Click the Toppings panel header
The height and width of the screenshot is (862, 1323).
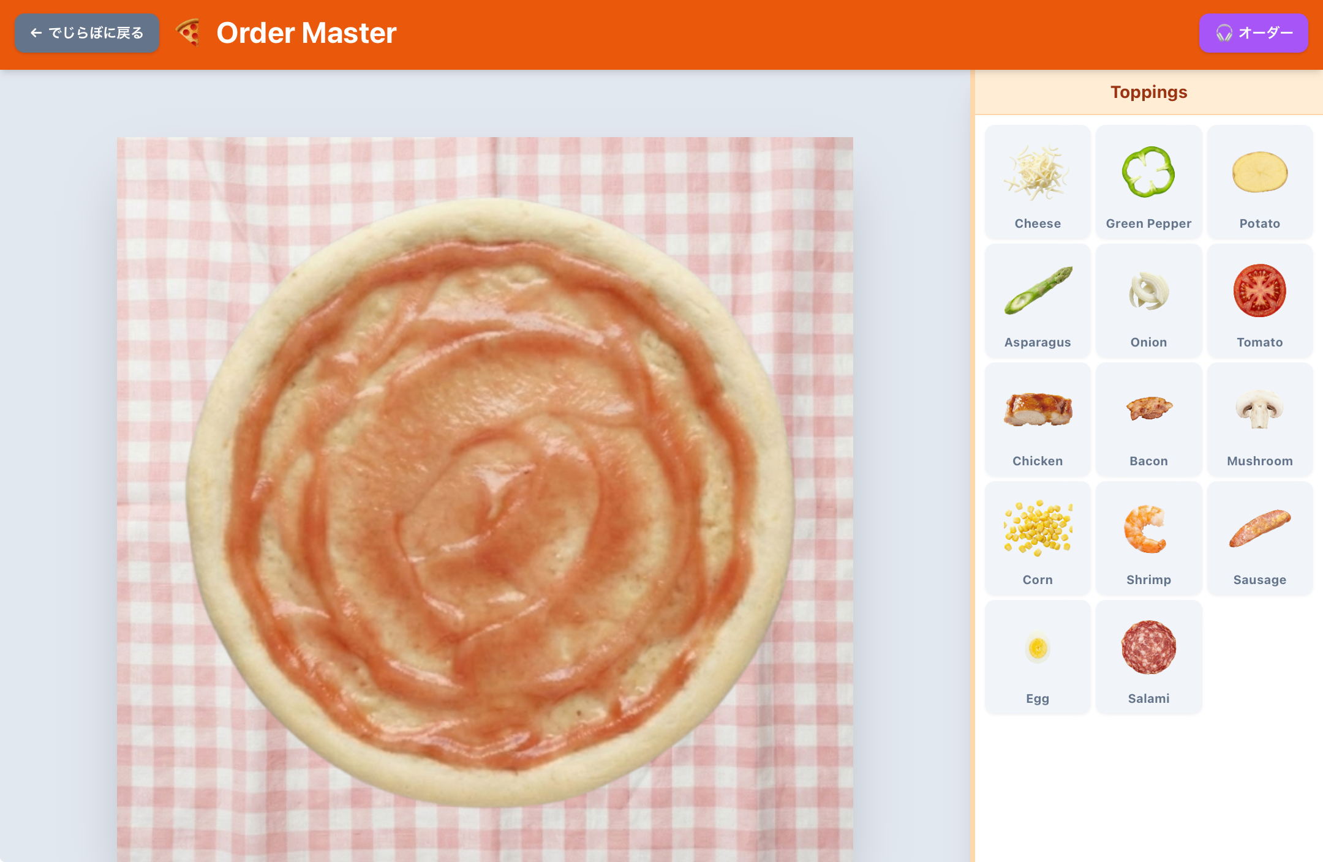coord(1148,92)
